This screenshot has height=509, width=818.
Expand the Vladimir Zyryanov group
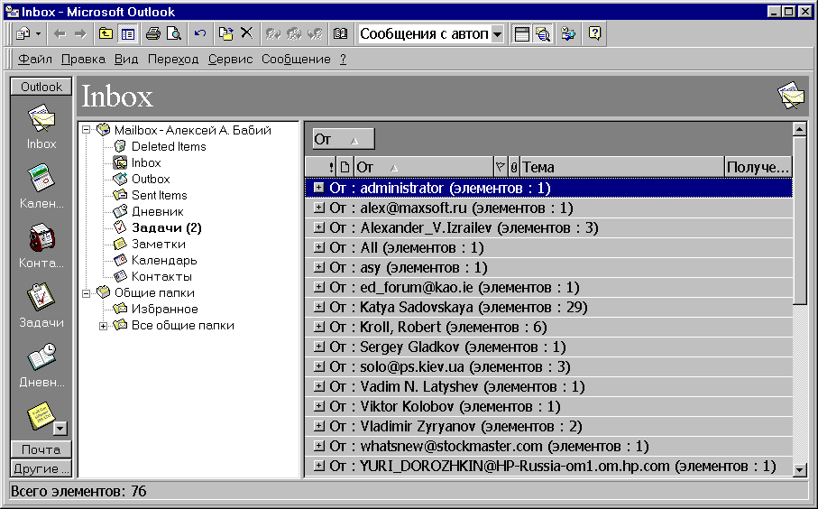coord(318,425)
